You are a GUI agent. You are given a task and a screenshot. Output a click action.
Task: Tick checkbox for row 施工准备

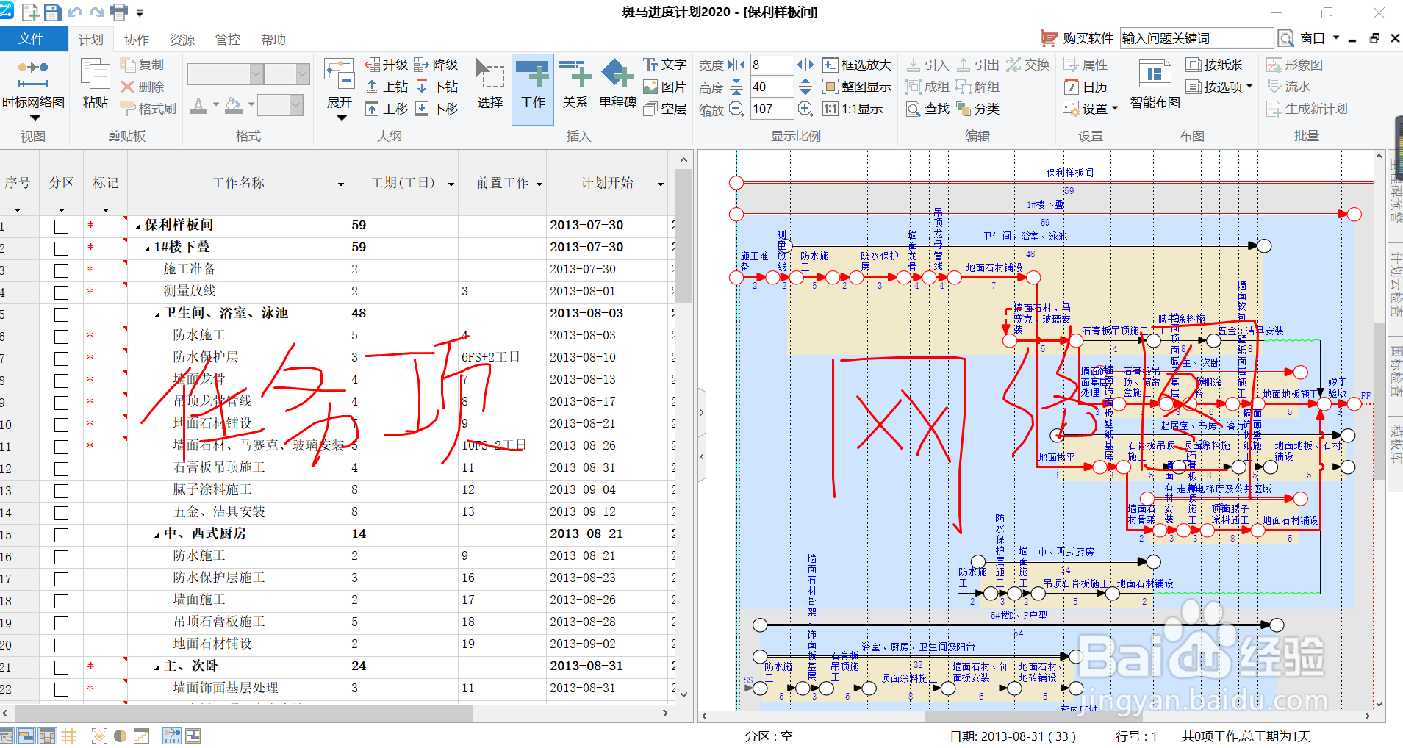[61, 270]
